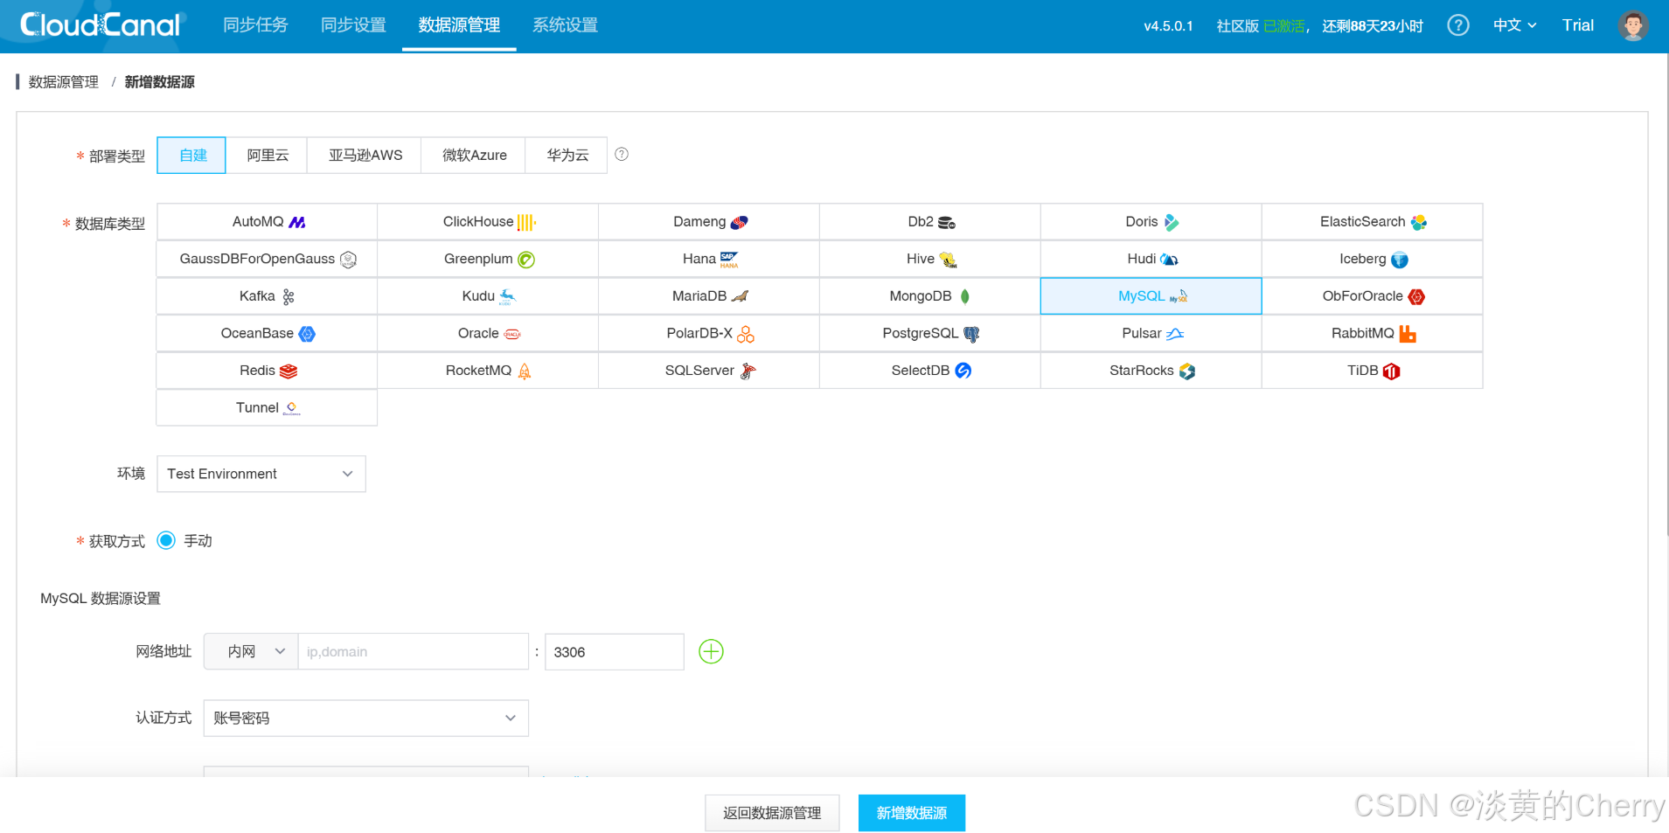Pick the Dameng database option
The image size is (1669, 833).
click(709, 222)
